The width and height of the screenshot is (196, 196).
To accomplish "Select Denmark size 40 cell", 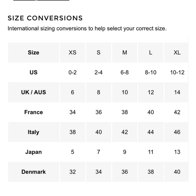I will [176, 172].
